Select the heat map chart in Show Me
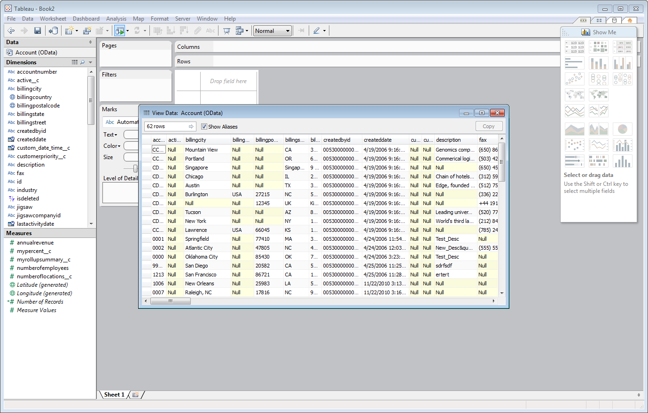648x413 pixels. (x=598, y=46)
